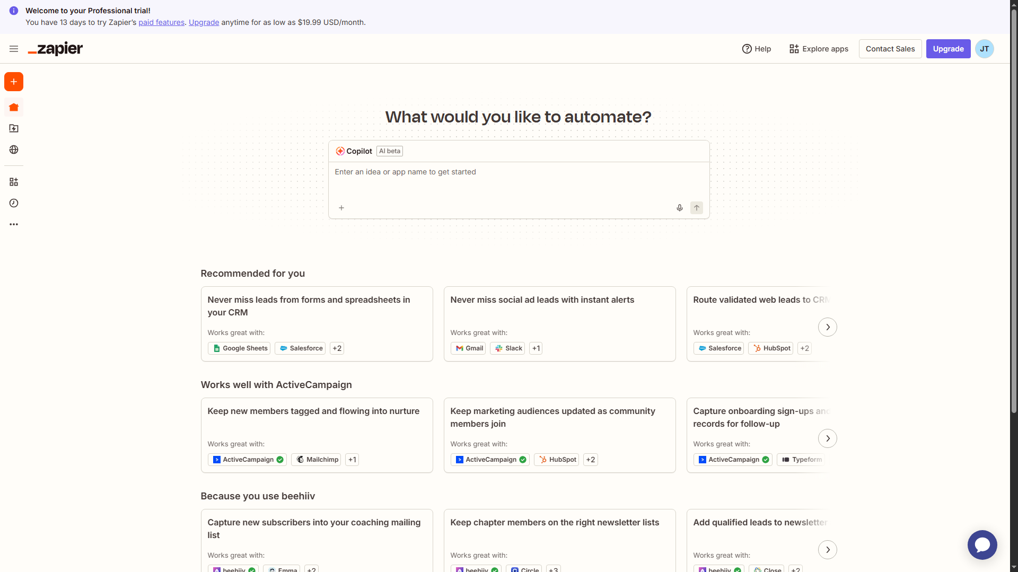The width and height of the screenshot is (1018, 572).
Task: Open the Zaps lightning icon in sidebar
Action: [14, 128]
